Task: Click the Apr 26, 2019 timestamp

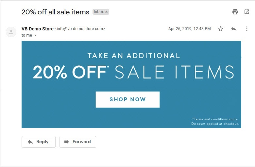Action: click(189, 29)
